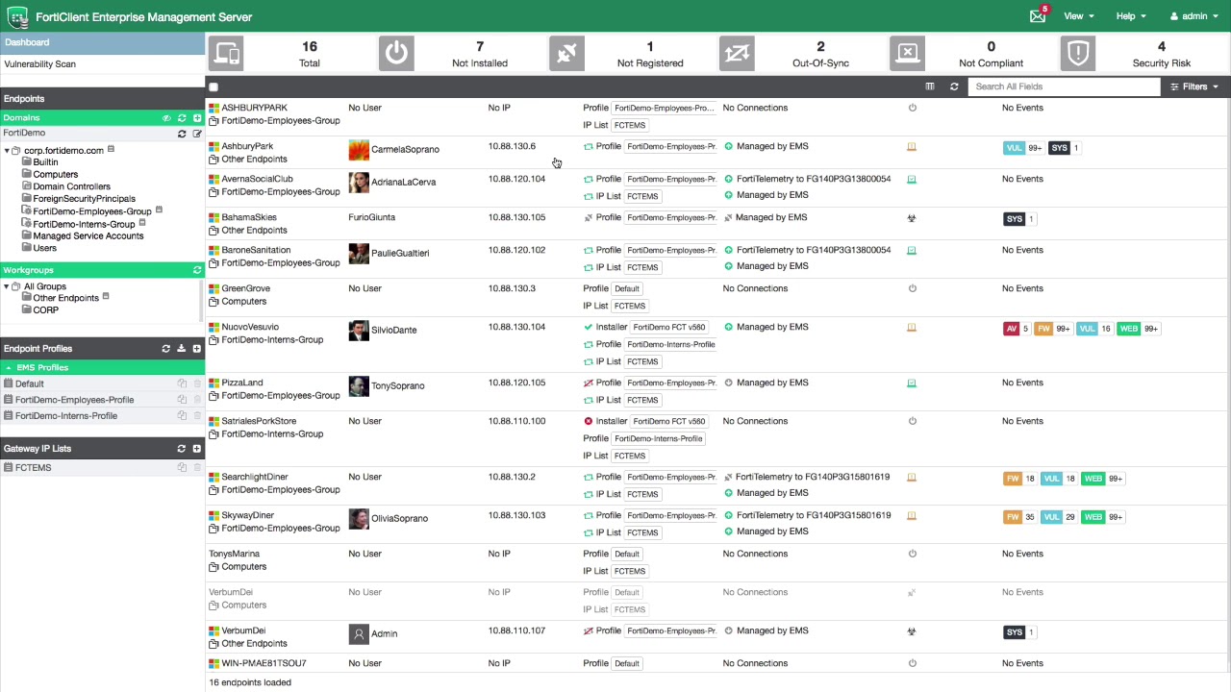The image size is (1231, 692).
Task: Refresh the endpoint list via toolbar icon
Action: (954, 86)
